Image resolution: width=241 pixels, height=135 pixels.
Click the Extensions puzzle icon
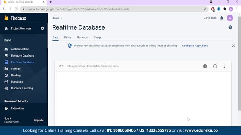[x=6, y=108]
